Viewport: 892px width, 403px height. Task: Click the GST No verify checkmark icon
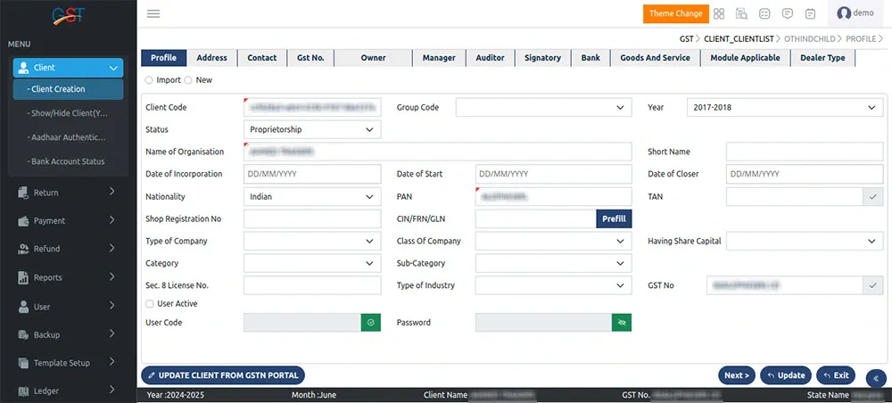click(x=872, y=285)
